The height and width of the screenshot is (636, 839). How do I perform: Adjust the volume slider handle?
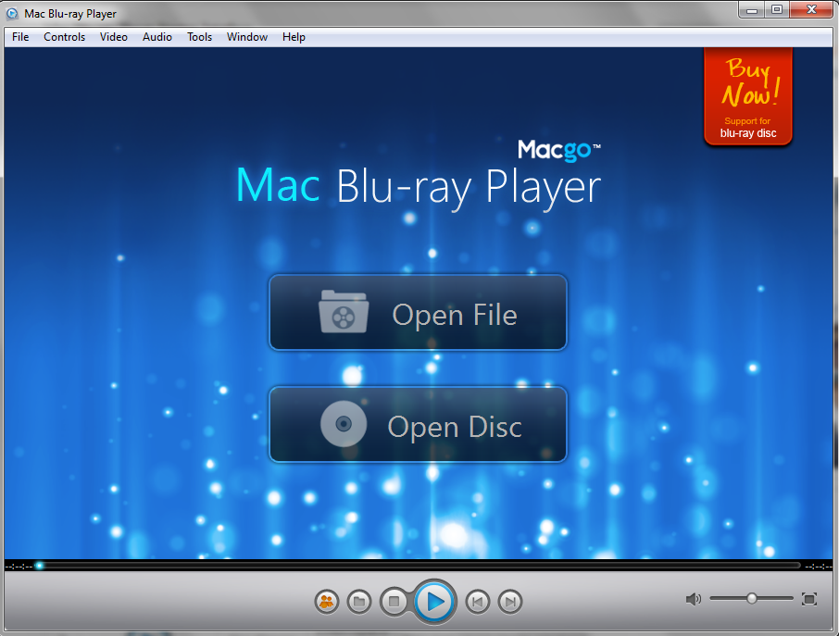[x=752, y=599]
